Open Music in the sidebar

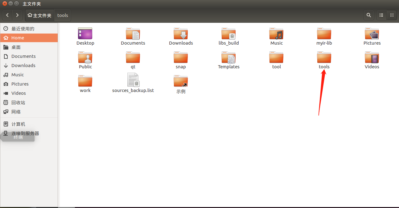tap(29, 75)
